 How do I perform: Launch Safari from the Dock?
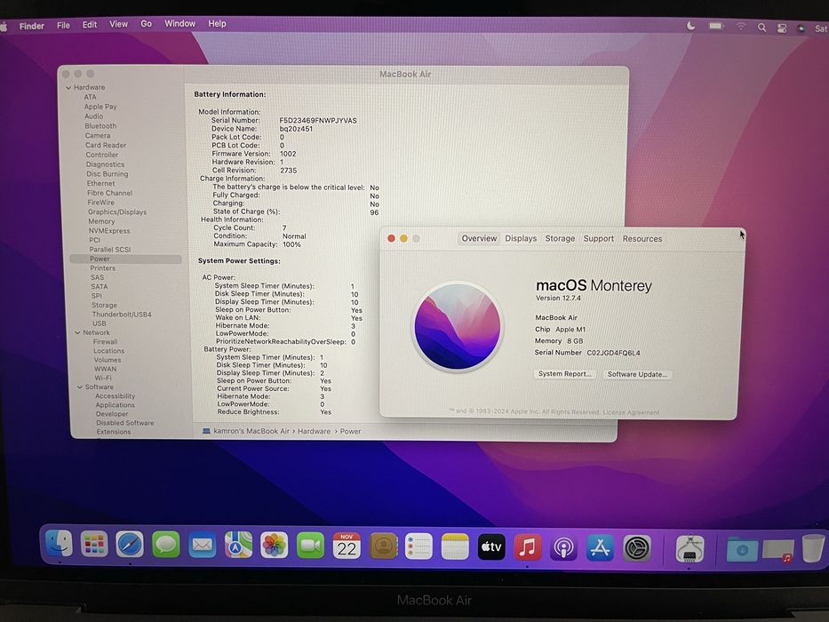pyautogui.click(x=130, y=544)
